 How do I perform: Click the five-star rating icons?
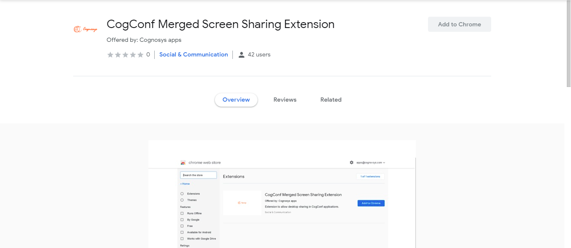click(125, 55)
